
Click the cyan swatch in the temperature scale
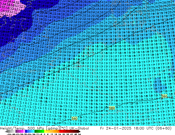point(33,132)
